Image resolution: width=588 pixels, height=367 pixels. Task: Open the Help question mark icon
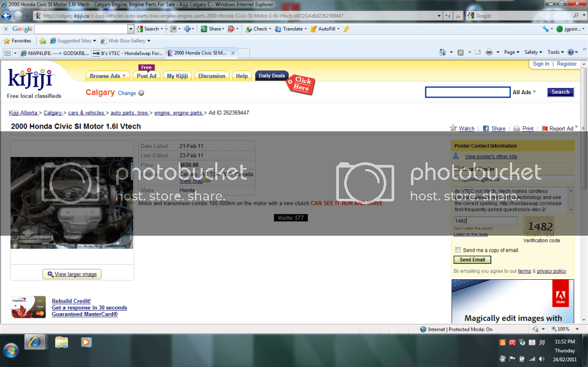(571, 52)
